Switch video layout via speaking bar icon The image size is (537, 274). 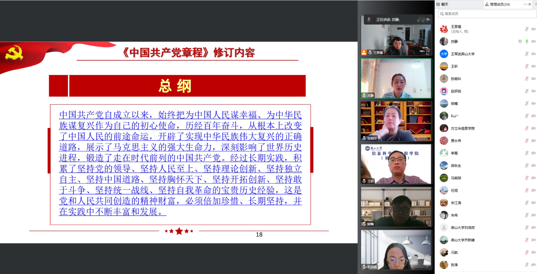420,20
